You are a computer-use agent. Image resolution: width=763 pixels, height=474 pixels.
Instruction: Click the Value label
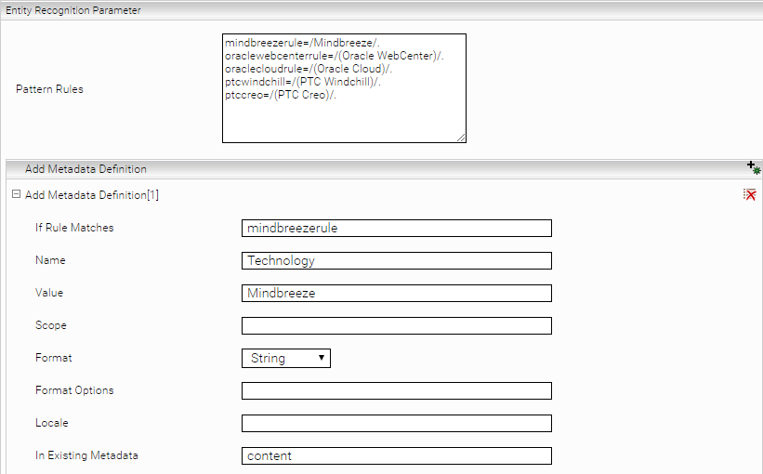49,293
